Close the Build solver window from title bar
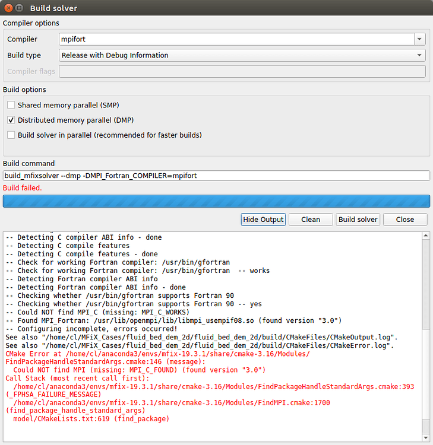The width and height of the screenshot is (433, 445). point(7,8)
